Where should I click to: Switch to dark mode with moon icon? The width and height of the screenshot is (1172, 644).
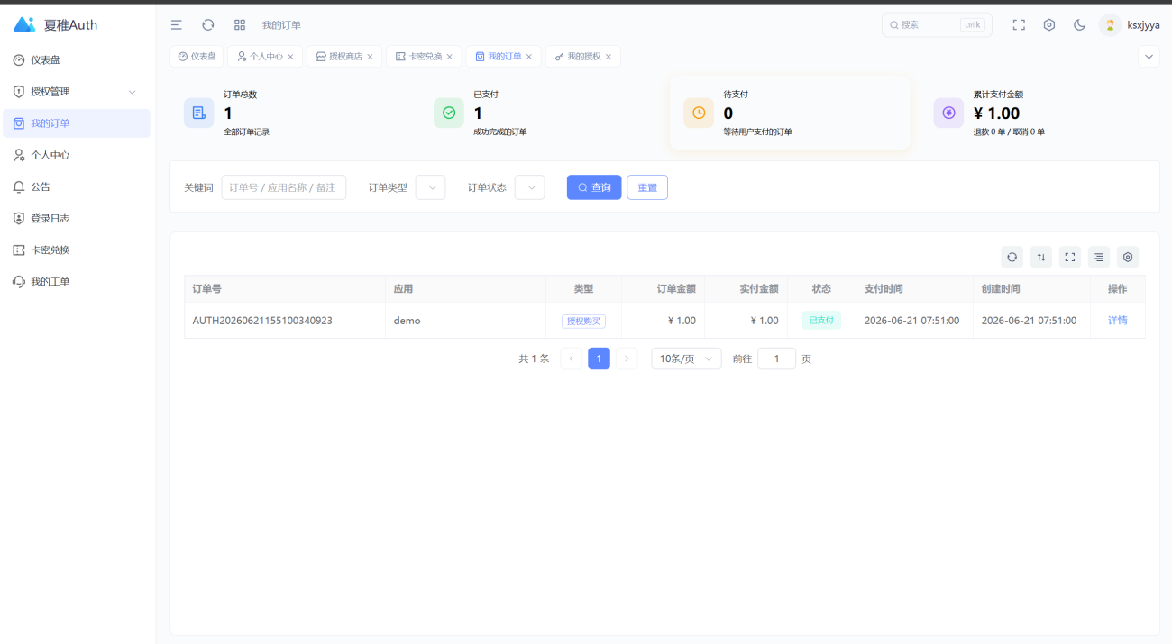click(x=1079, y=25)
